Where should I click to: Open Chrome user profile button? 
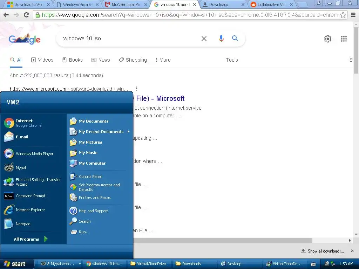[318, 3]
